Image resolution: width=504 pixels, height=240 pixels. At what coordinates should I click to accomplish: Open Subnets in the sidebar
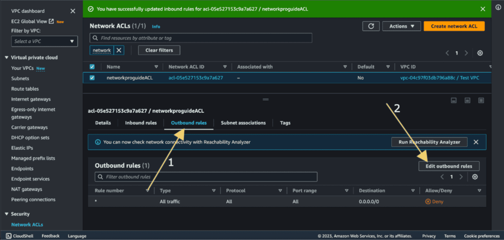click(20, 78)
